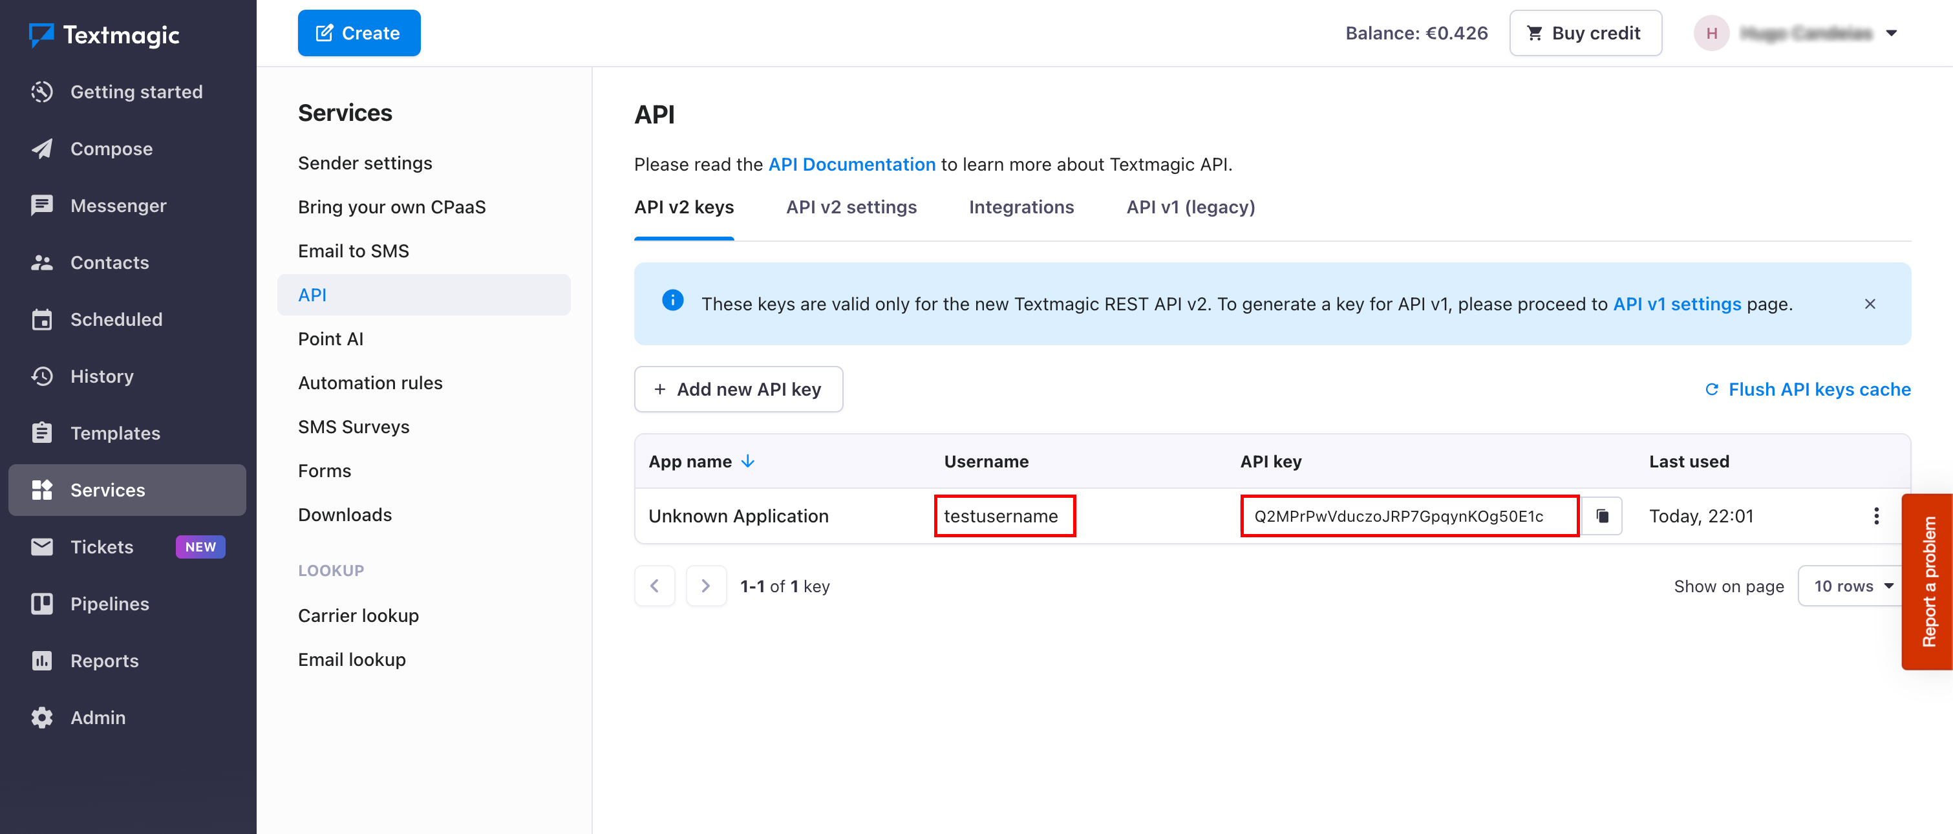Open Pipelines section
This screenshot has height=834, width=1953.
(127, 603)
